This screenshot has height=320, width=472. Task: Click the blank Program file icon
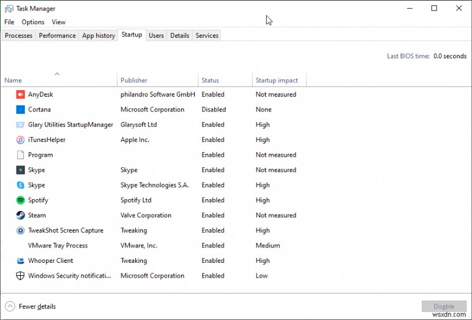pyautogui.click(x=20, y=155)
